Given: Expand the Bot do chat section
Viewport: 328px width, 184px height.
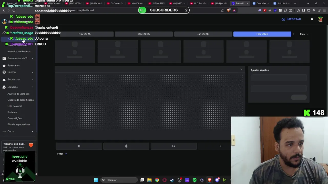Looking at the screenshot, I should [x=18, y=79].
